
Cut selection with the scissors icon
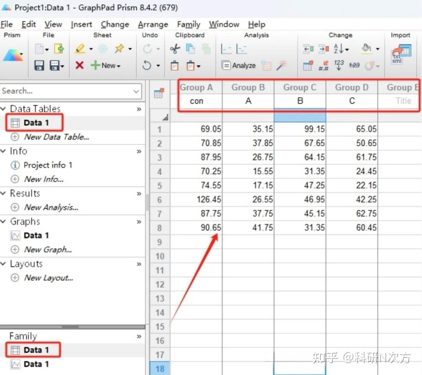(175, 49)
